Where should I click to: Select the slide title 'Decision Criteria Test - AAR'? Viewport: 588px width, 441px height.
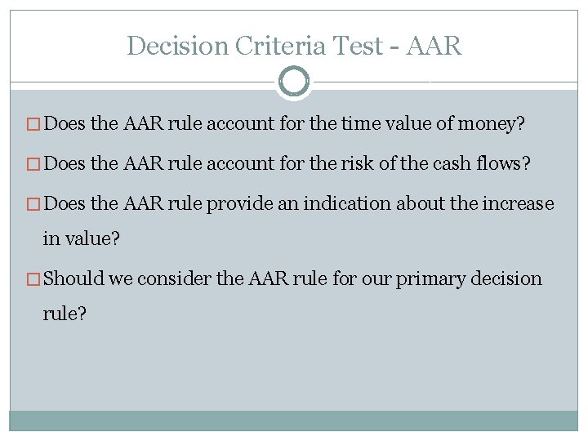pyautogui.click(x=294, y=46)
